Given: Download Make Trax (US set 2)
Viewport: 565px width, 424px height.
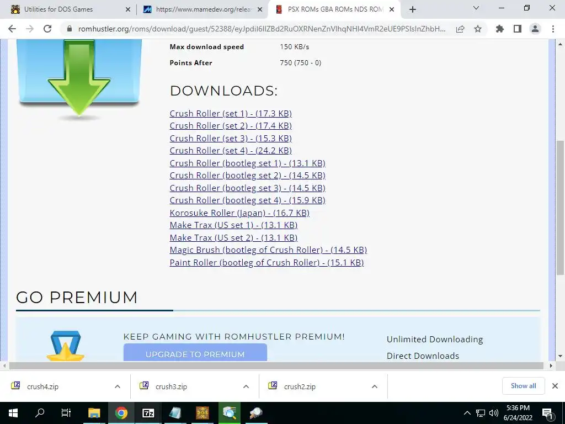Looking at the screenshot, I should (x=233, y=237).
